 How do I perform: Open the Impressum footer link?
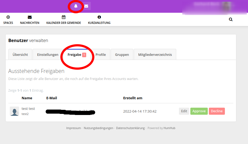point(73,128)
